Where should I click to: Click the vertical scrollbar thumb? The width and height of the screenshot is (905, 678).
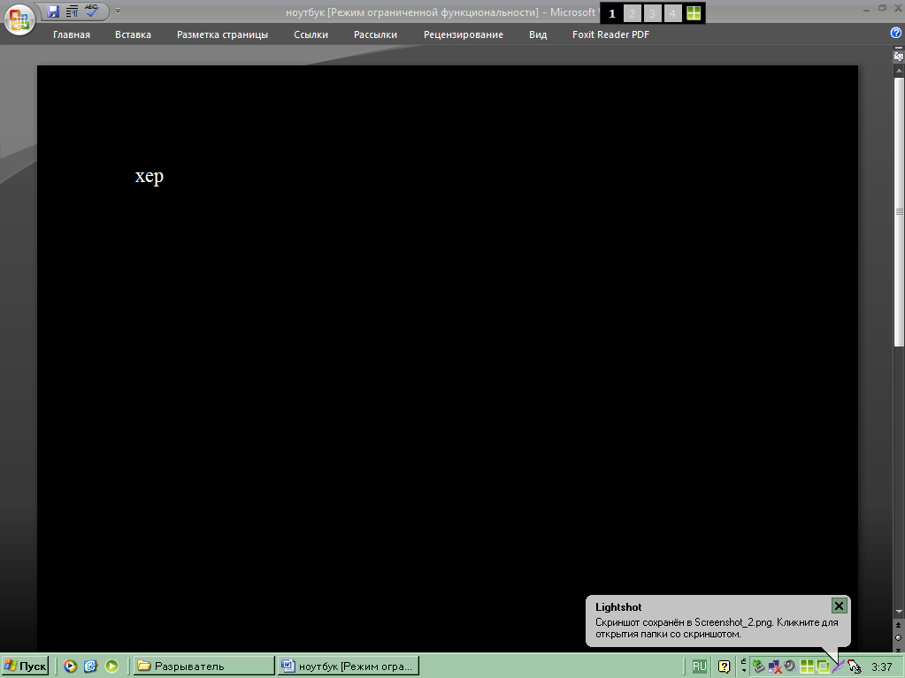pos(899,212)
